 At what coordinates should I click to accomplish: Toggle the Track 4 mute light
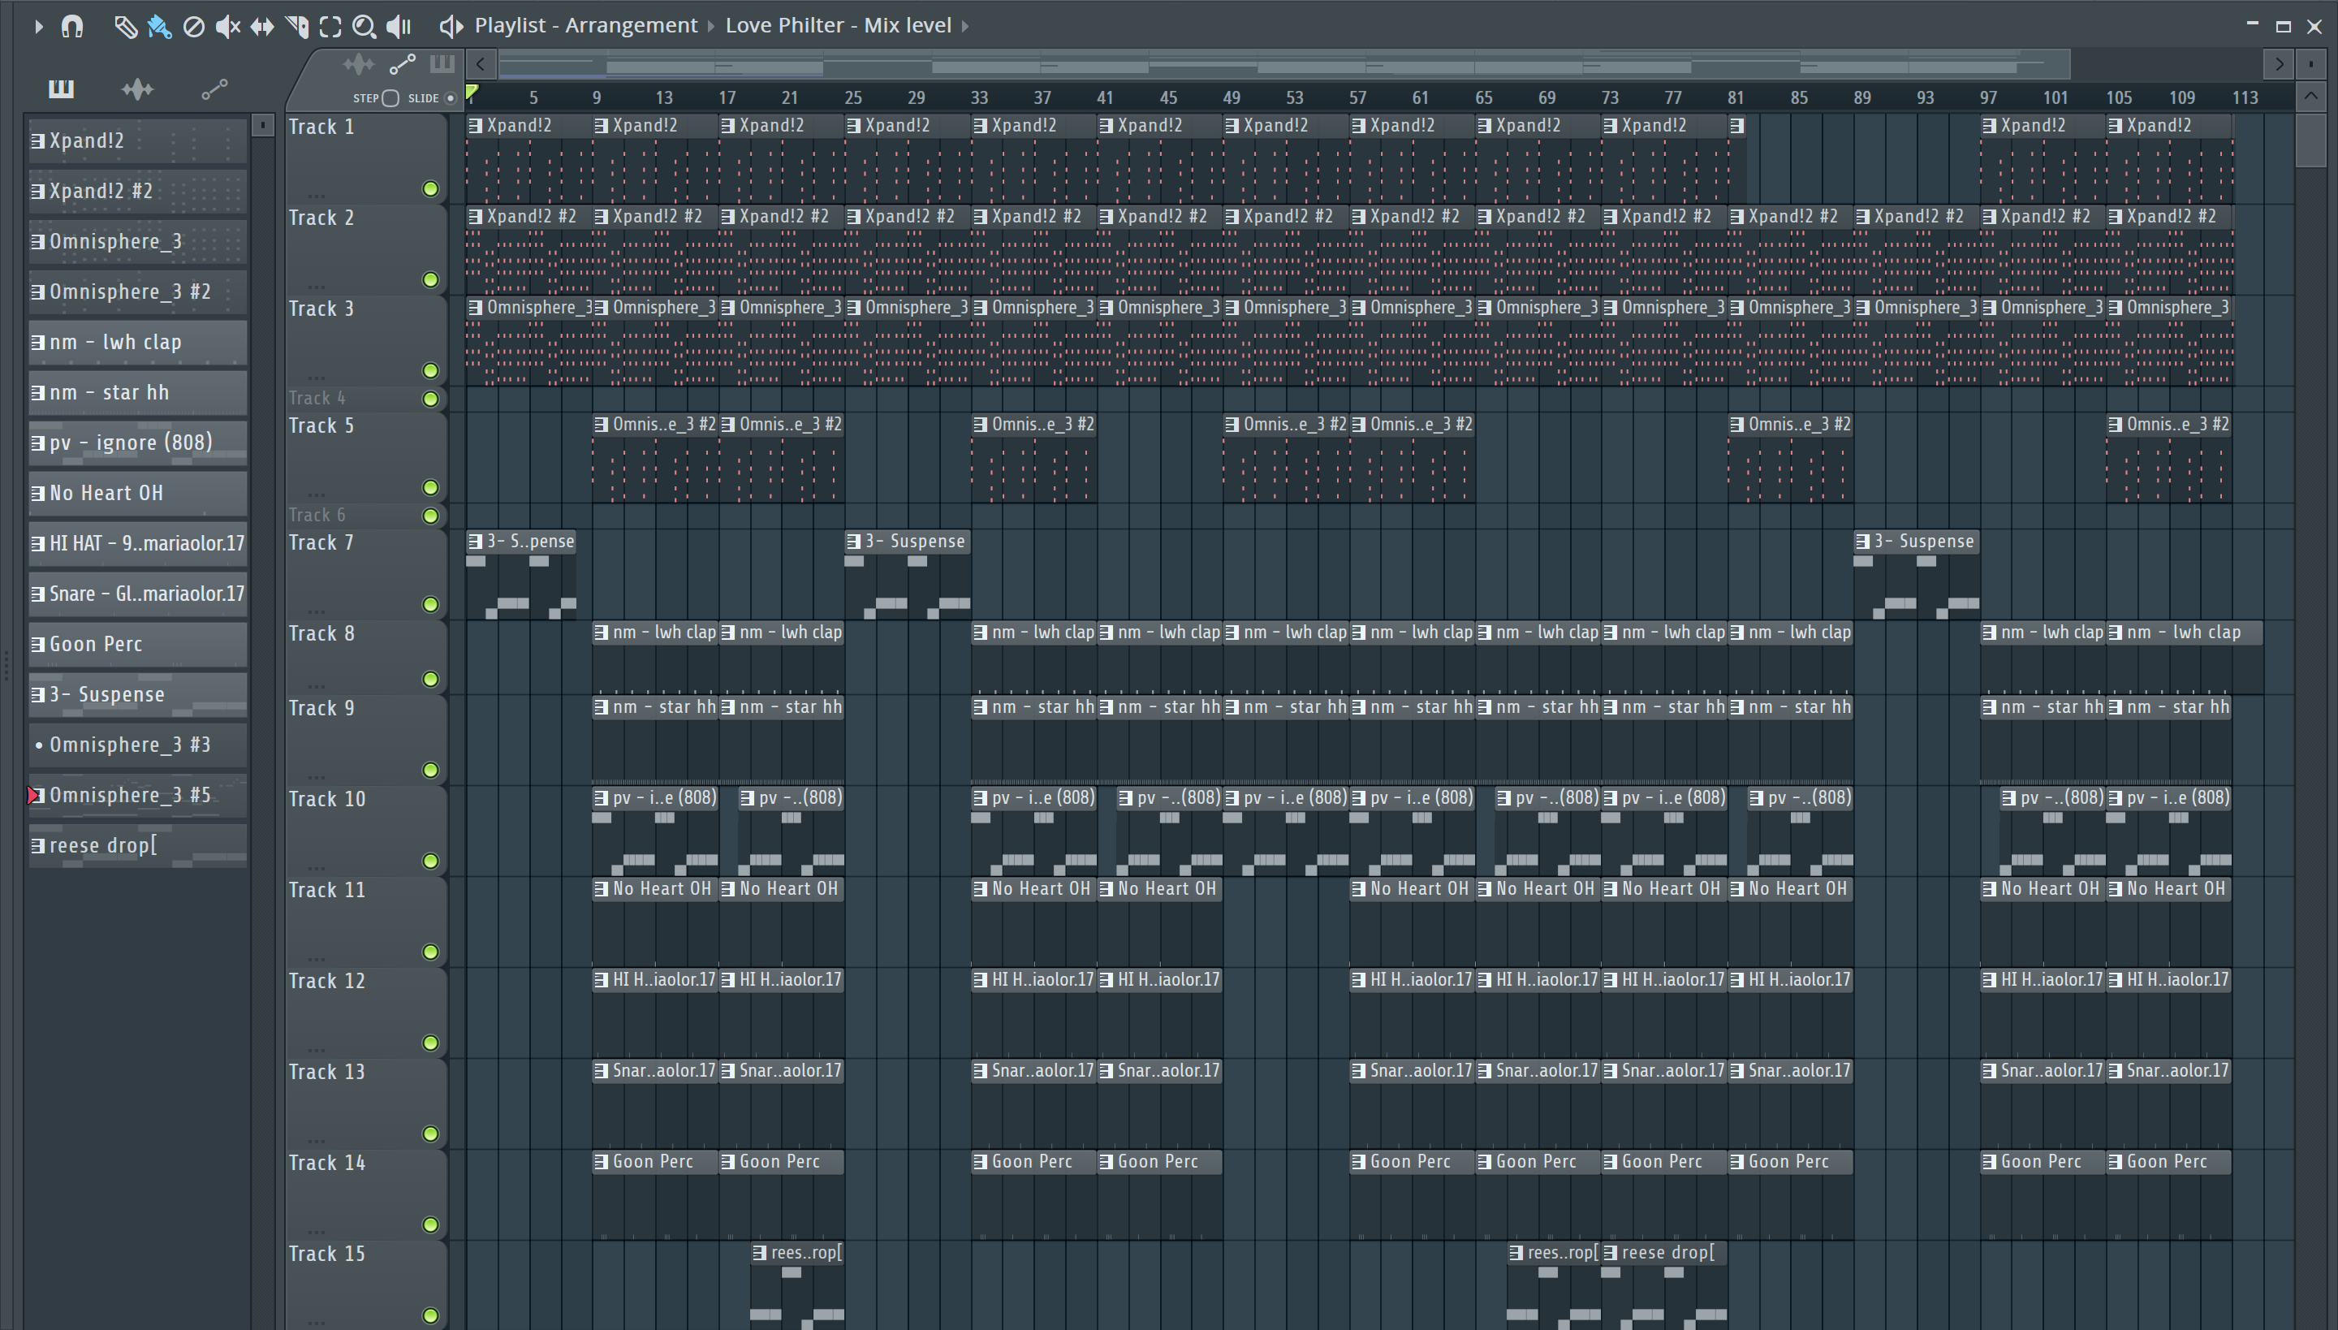(x=430, y=399)
